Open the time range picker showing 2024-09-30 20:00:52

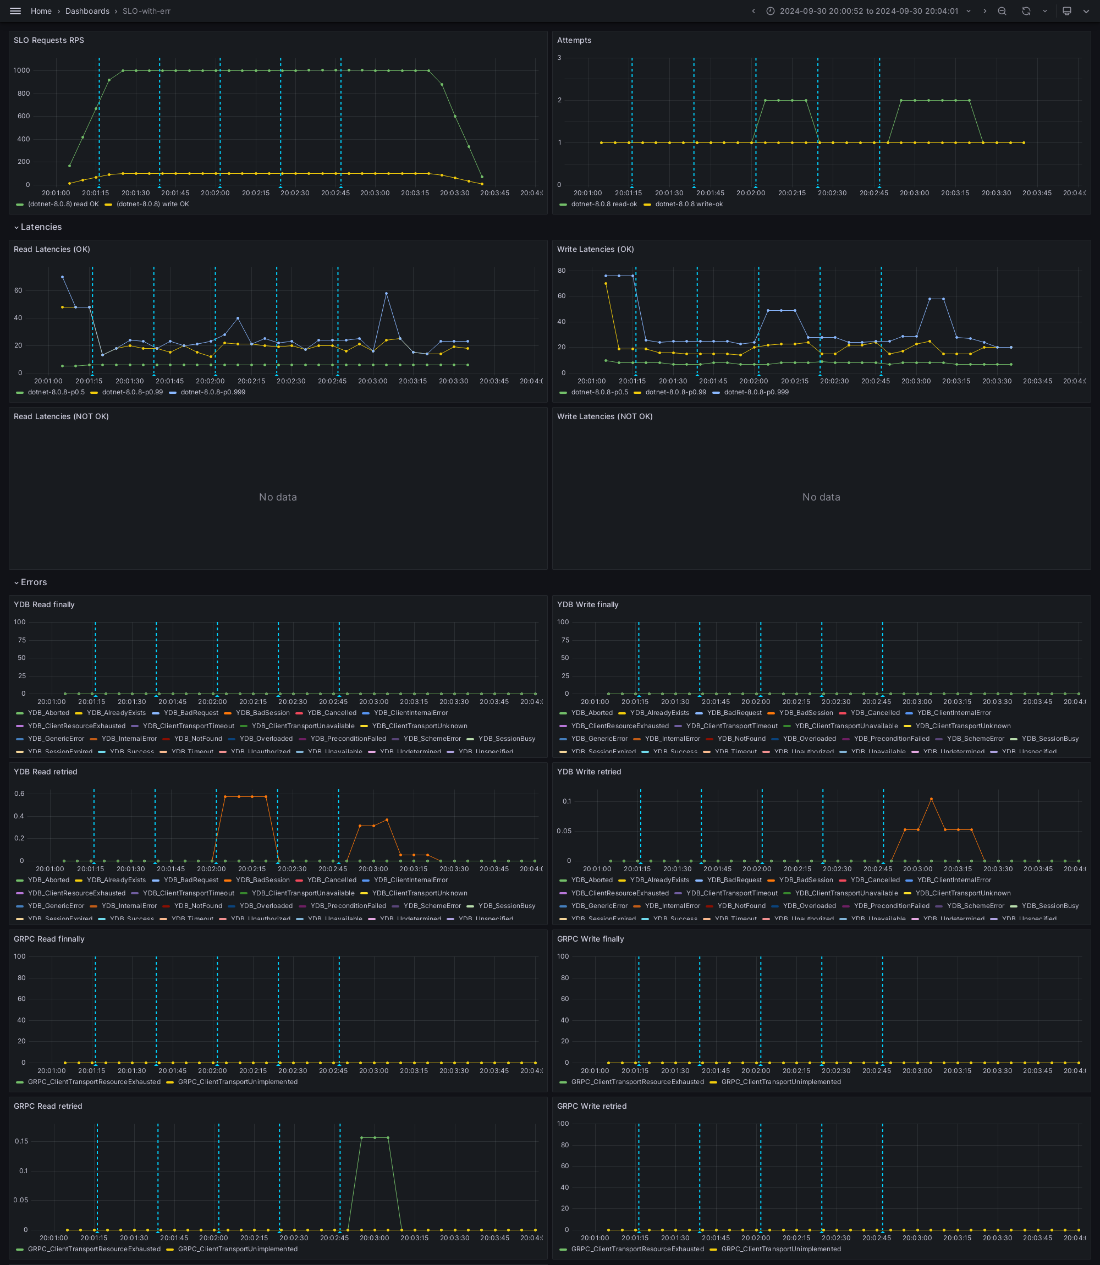pyautogui.click(x=868, y=11)
